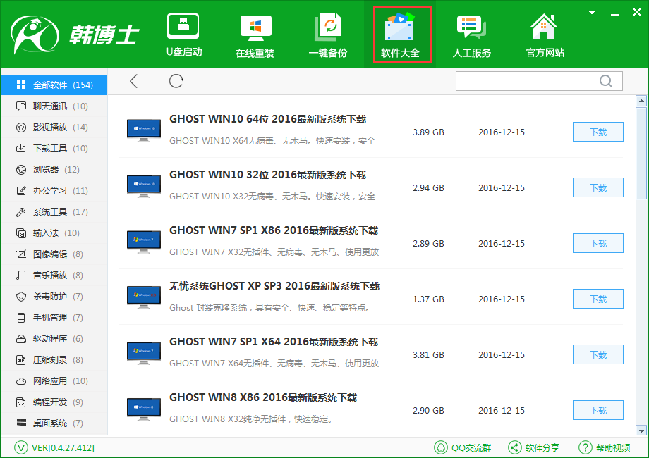This screenshot has height=458, width=649.
Task: Click 帮助视频 help link
Action: pyautogui.click(x=605, y=447)
